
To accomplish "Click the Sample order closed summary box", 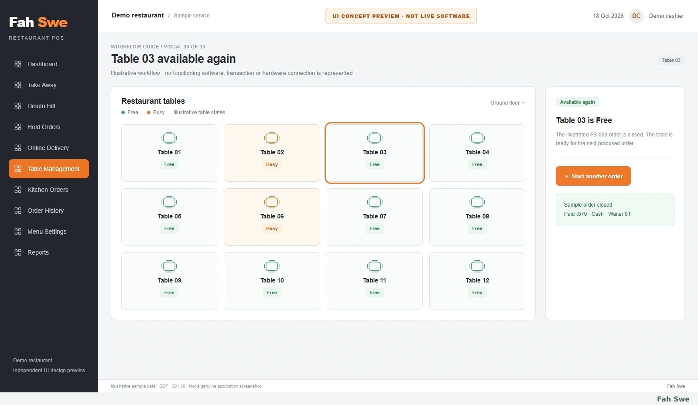I will coord(615,210).
